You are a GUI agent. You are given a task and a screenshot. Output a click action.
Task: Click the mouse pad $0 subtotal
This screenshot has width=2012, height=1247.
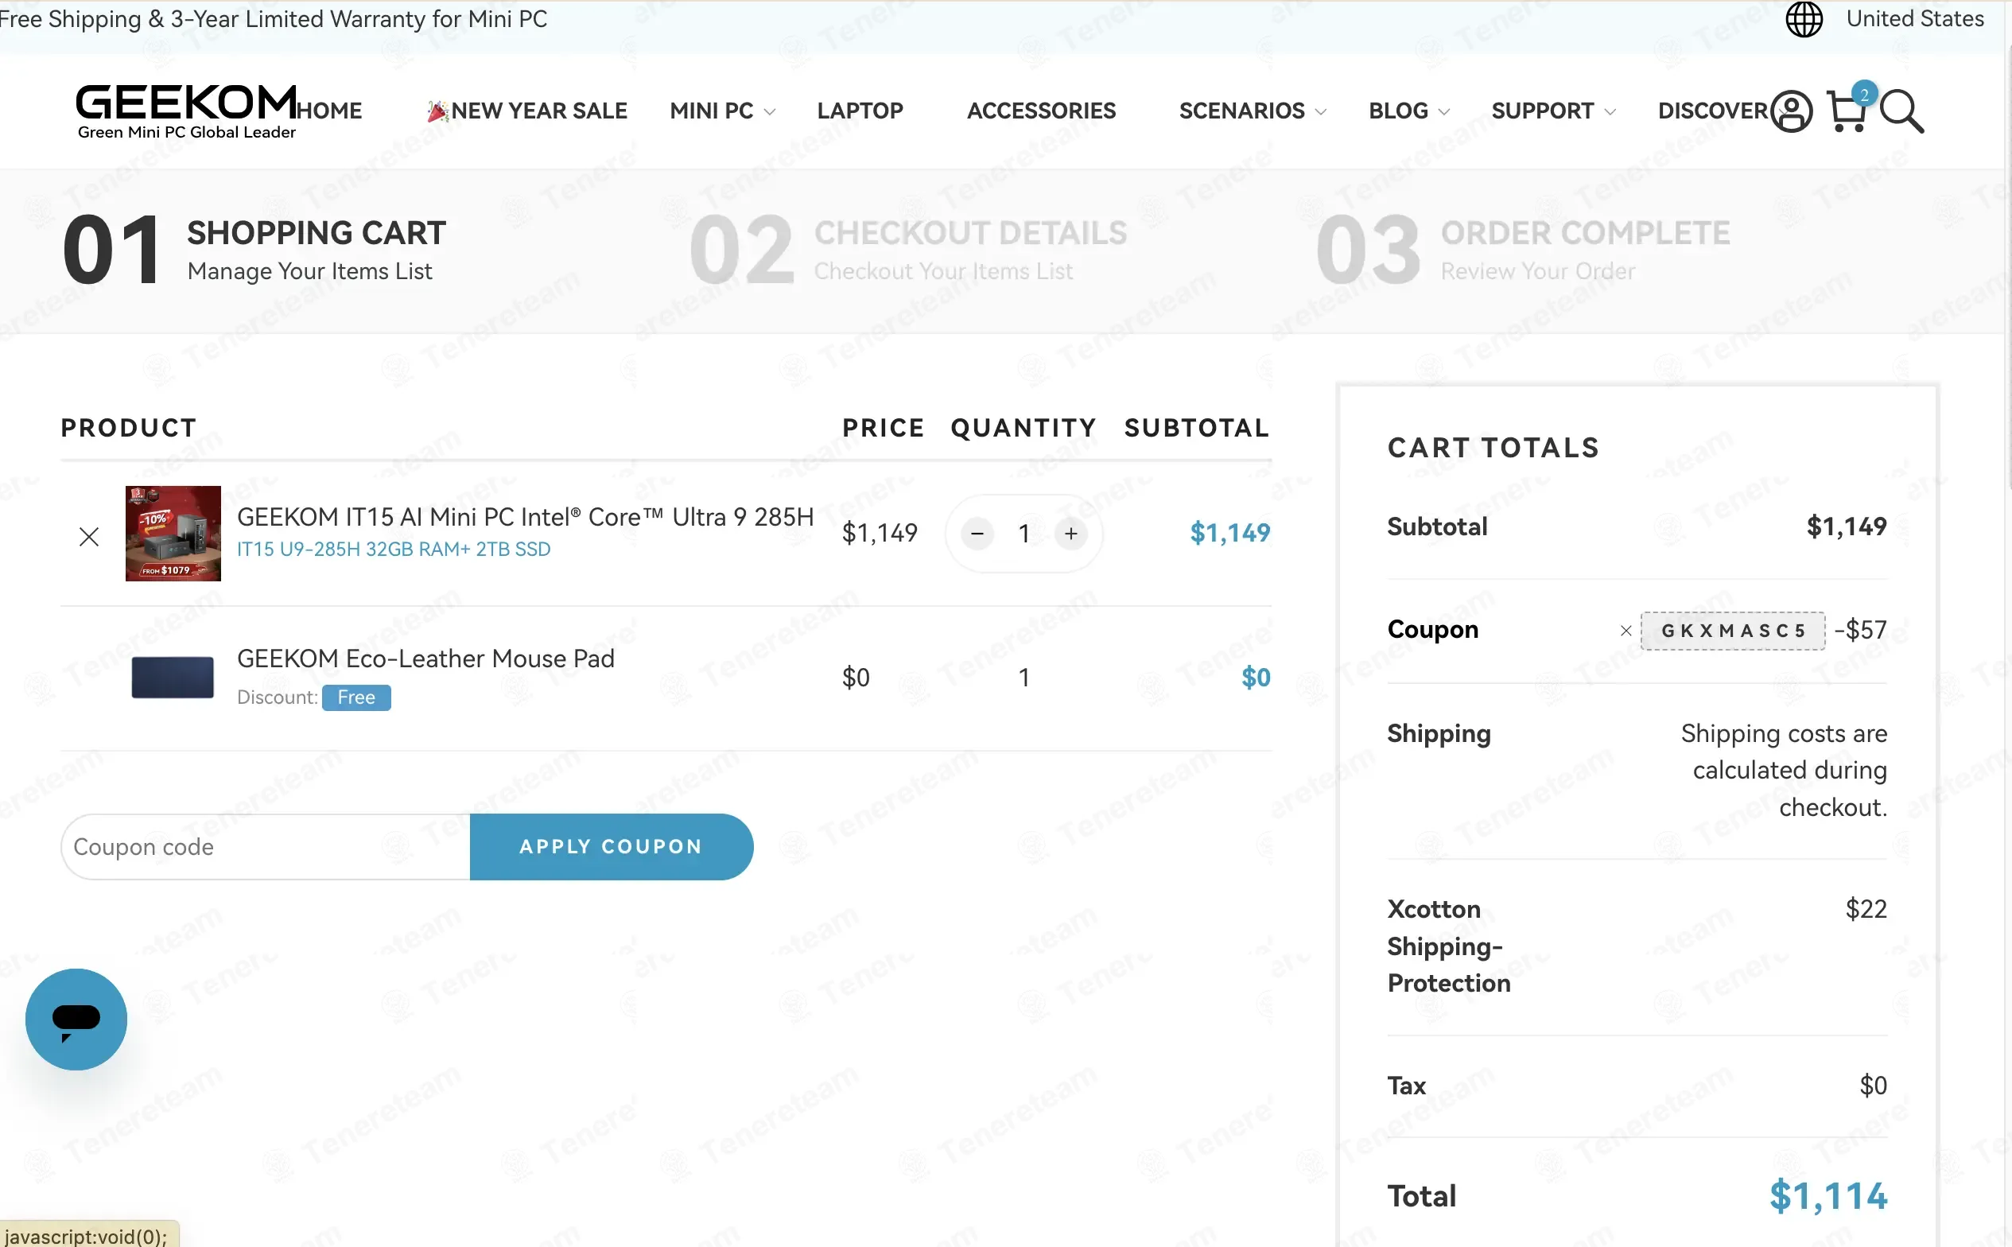[x=1256, y=677]
